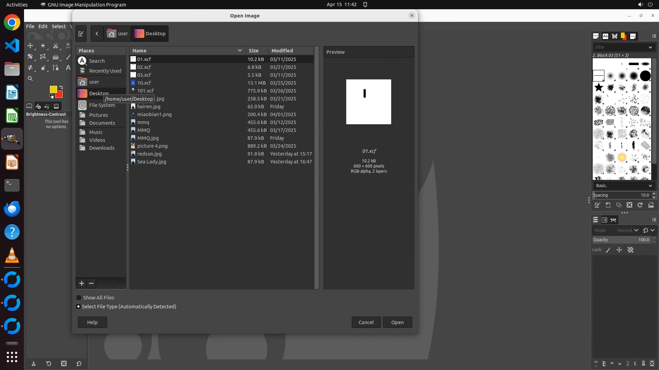Switch to the Channels tab
The image size is (659, 370).
(x=604, y=220)
